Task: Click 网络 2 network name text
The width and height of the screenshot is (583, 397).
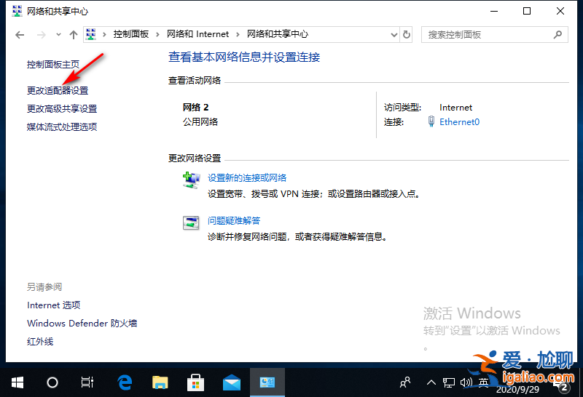Action: (x=195, y=108)
